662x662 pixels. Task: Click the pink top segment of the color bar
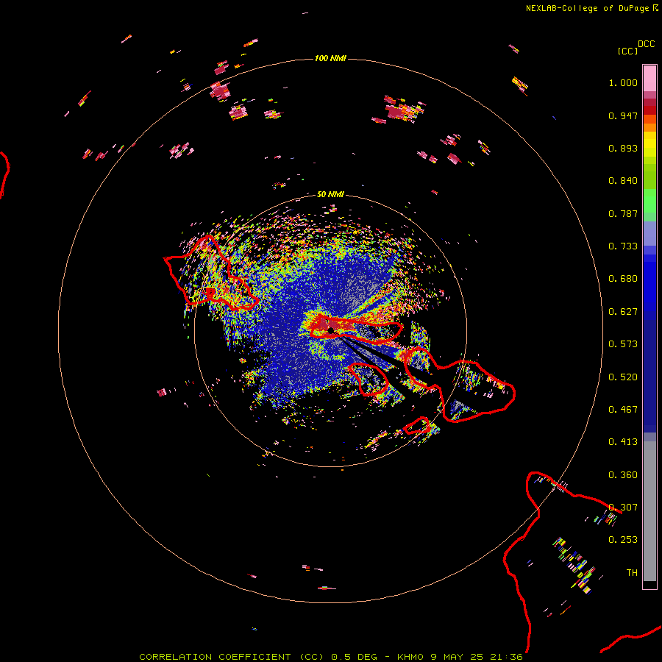[x=649, y=78]
